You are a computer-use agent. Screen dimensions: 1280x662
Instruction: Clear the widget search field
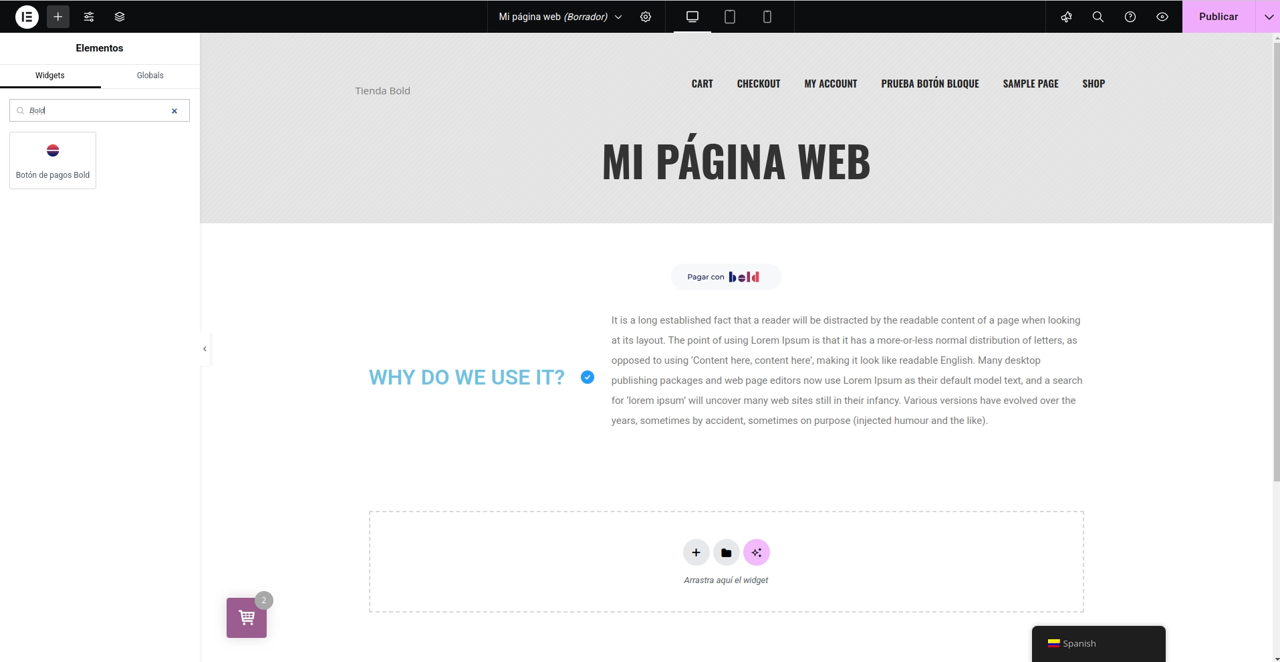click(x=174, y=111)
